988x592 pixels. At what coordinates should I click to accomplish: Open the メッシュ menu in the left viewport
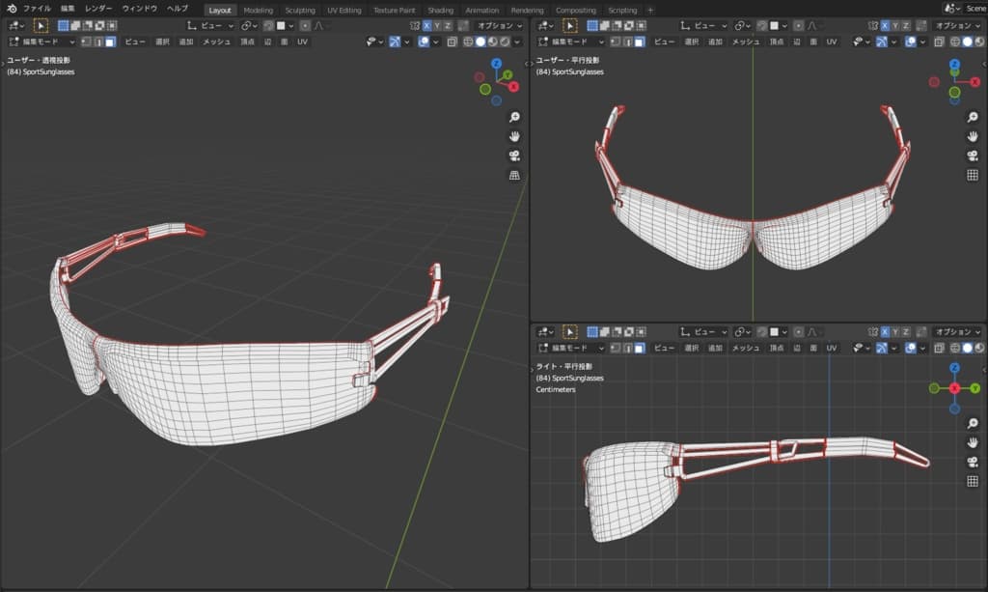(x=216, y=42)
